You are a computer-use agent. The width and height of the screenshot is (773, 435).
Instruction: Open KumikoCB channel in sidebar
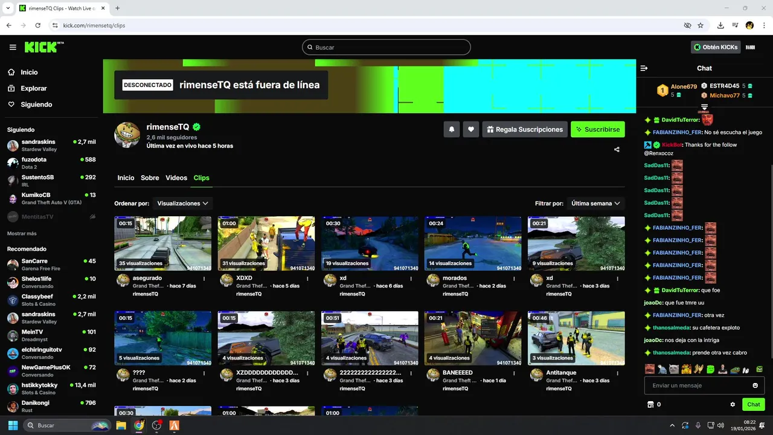coord(51,198)
